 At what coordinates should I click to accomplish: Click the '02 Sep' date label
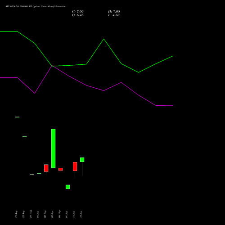[x=45, y=214]
